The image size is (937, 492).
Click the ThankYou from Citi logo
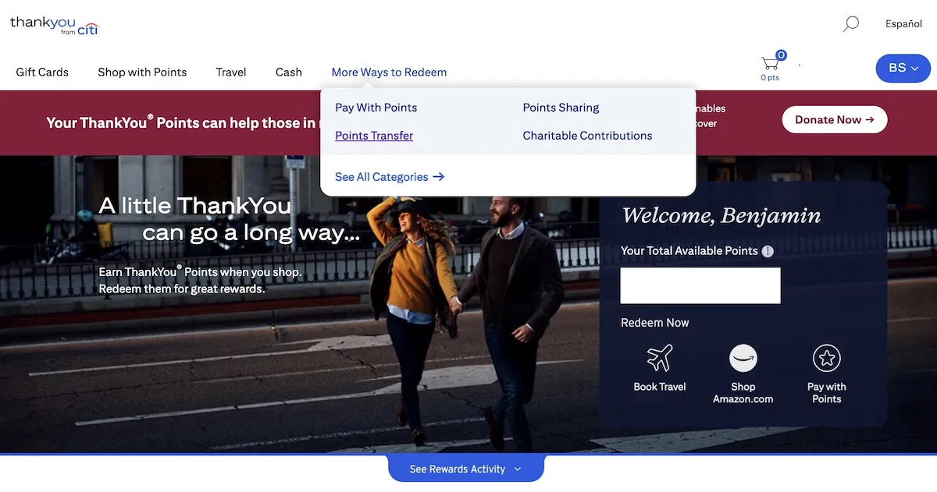click(x=55, y=25)
